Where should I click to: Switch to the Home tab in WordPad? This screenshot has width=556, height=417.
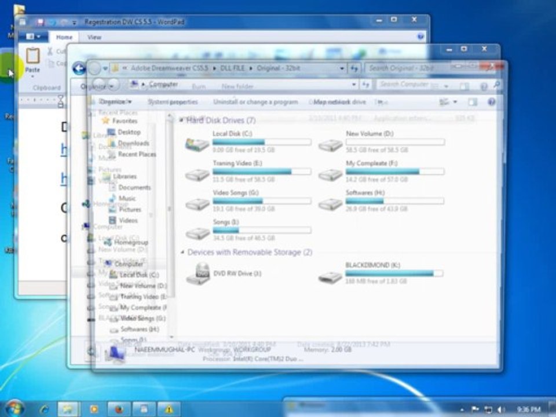[64, 37]
